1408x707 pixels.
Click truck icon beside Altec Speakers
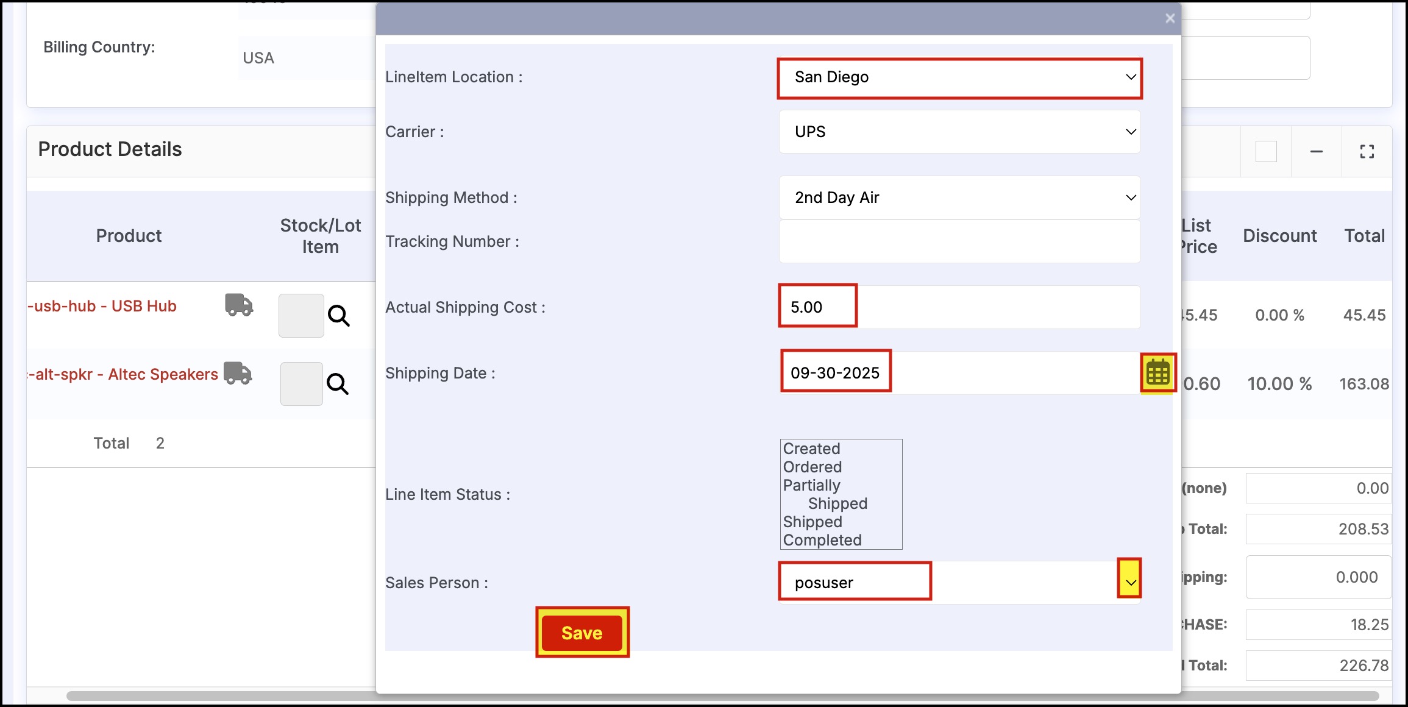coord(238,373)
